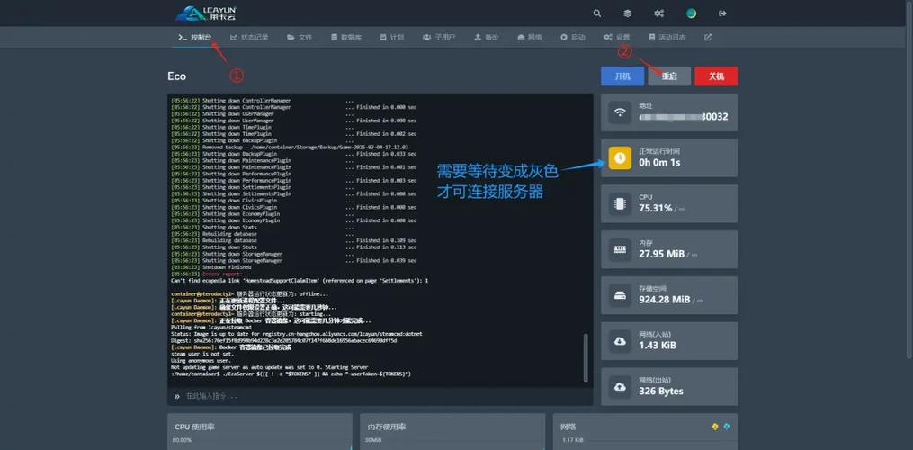Click the storage value 924.28 MiB

click(x=664, y=300)
